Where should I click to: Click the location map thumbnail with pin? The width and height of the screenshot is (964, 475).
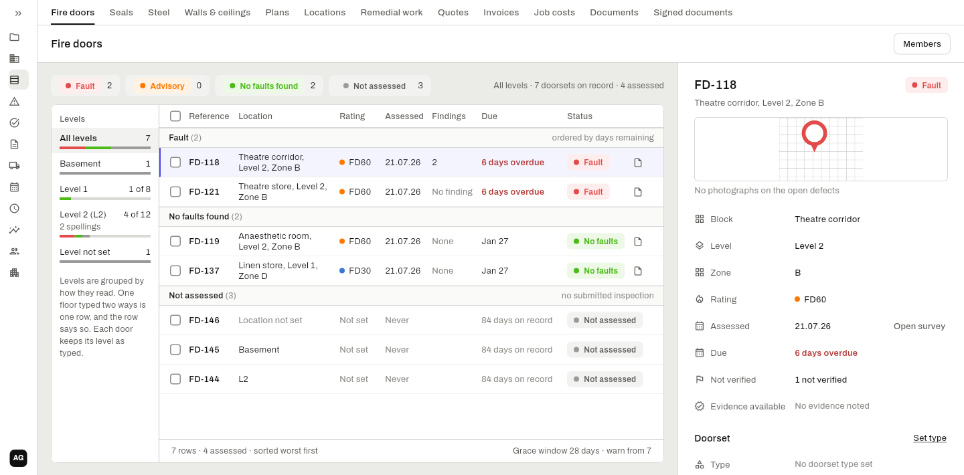click(x=821, y=149)
